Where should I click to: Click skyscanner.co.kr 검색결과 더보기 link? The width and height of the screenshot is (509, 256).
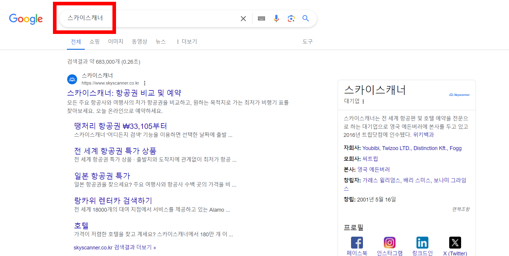[x=115, y=247]
